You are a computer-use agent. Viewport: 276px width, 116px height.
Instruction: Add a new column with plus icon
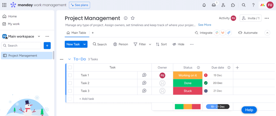click(237, 68)
